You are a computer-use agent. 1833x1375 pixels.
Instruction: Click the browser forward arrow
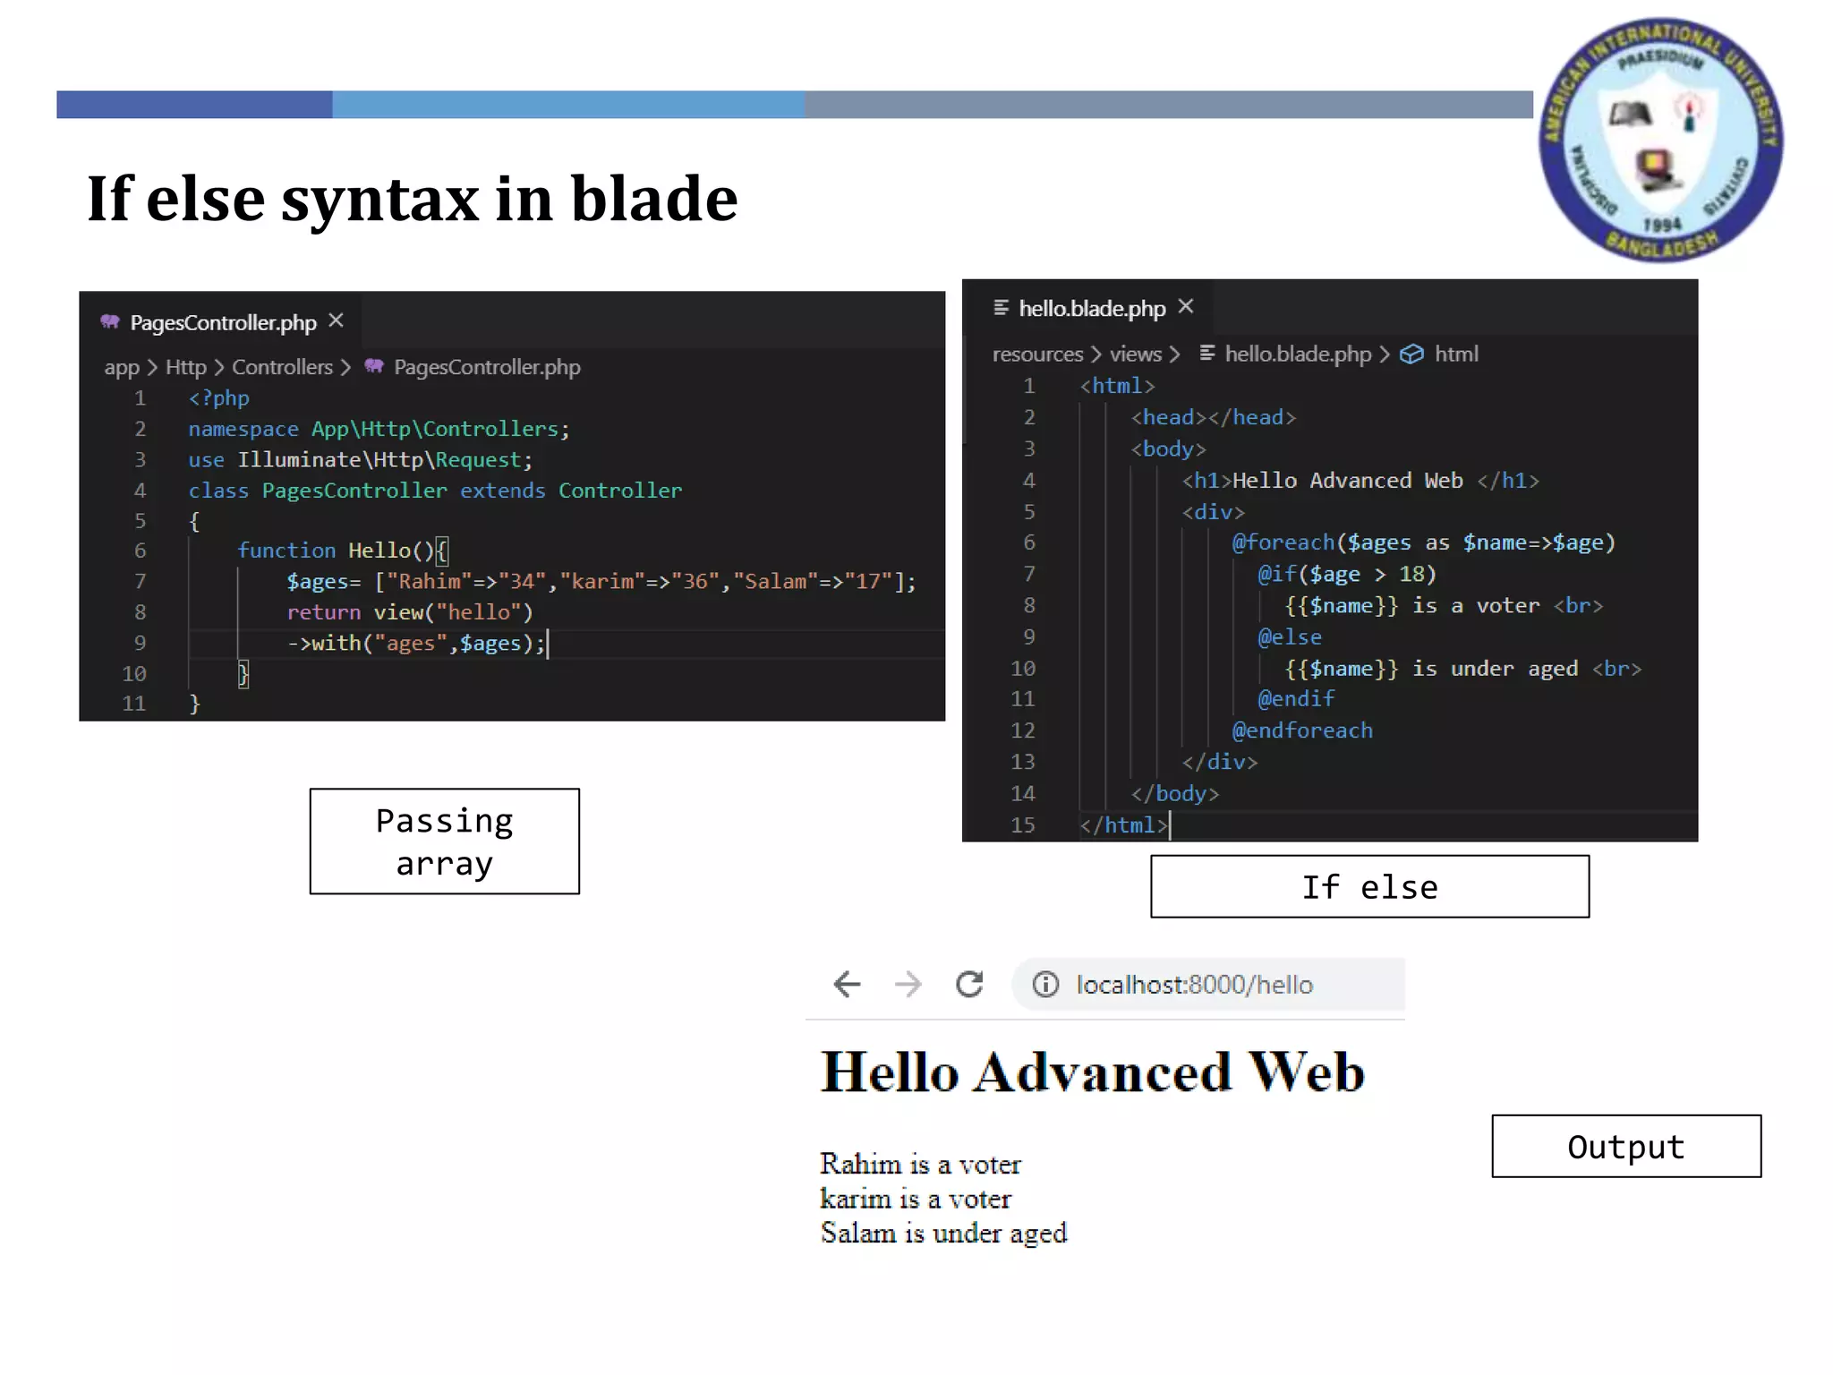pos(908,985)
